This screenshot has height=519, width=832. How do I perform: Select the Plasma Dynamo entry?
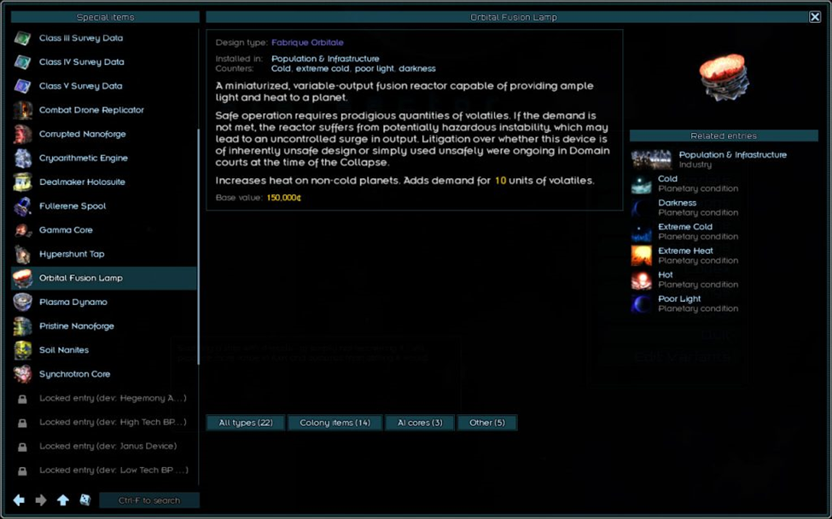coord(75,302)
